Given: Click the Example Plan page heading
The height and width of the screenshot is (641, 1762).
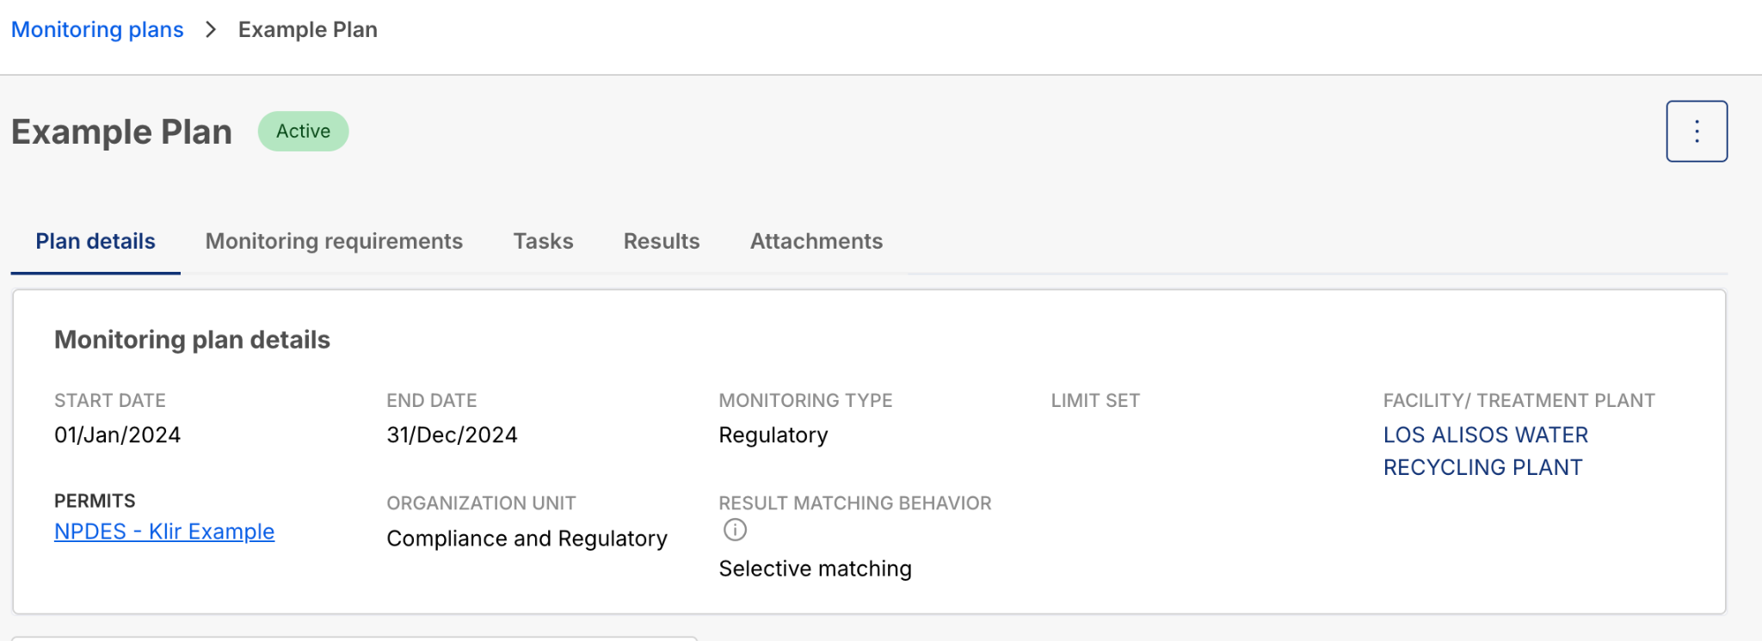Looking at the screenshot, I should 121,132.
